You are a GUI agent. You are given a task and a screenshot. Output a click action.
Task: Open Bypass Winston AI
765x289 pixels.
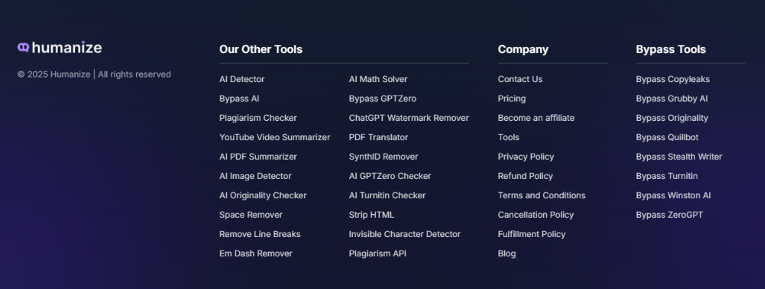(673, 196)
